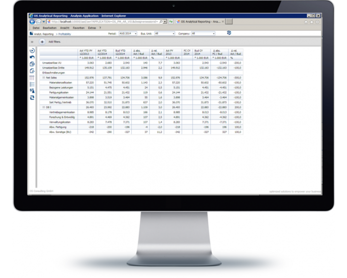Open the Datei menu
The width and height of the screenshot is (347, 278).
36,28
